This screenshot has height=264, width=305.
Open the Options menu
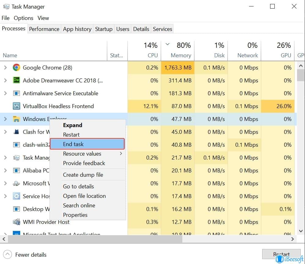[23, 18]
